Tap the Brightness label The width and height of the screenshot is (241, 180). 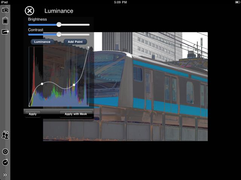(x=37, y=19)
